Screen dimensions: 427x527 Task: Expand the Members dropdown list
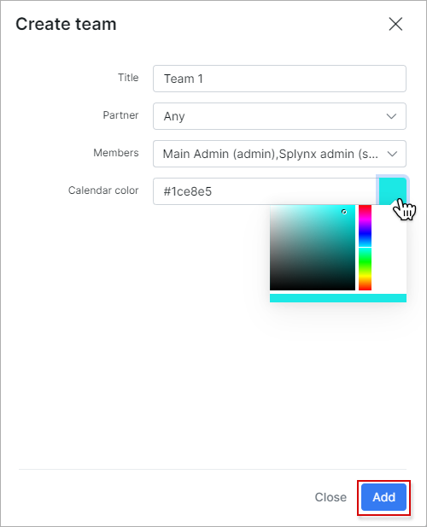(x=279, y=154)
